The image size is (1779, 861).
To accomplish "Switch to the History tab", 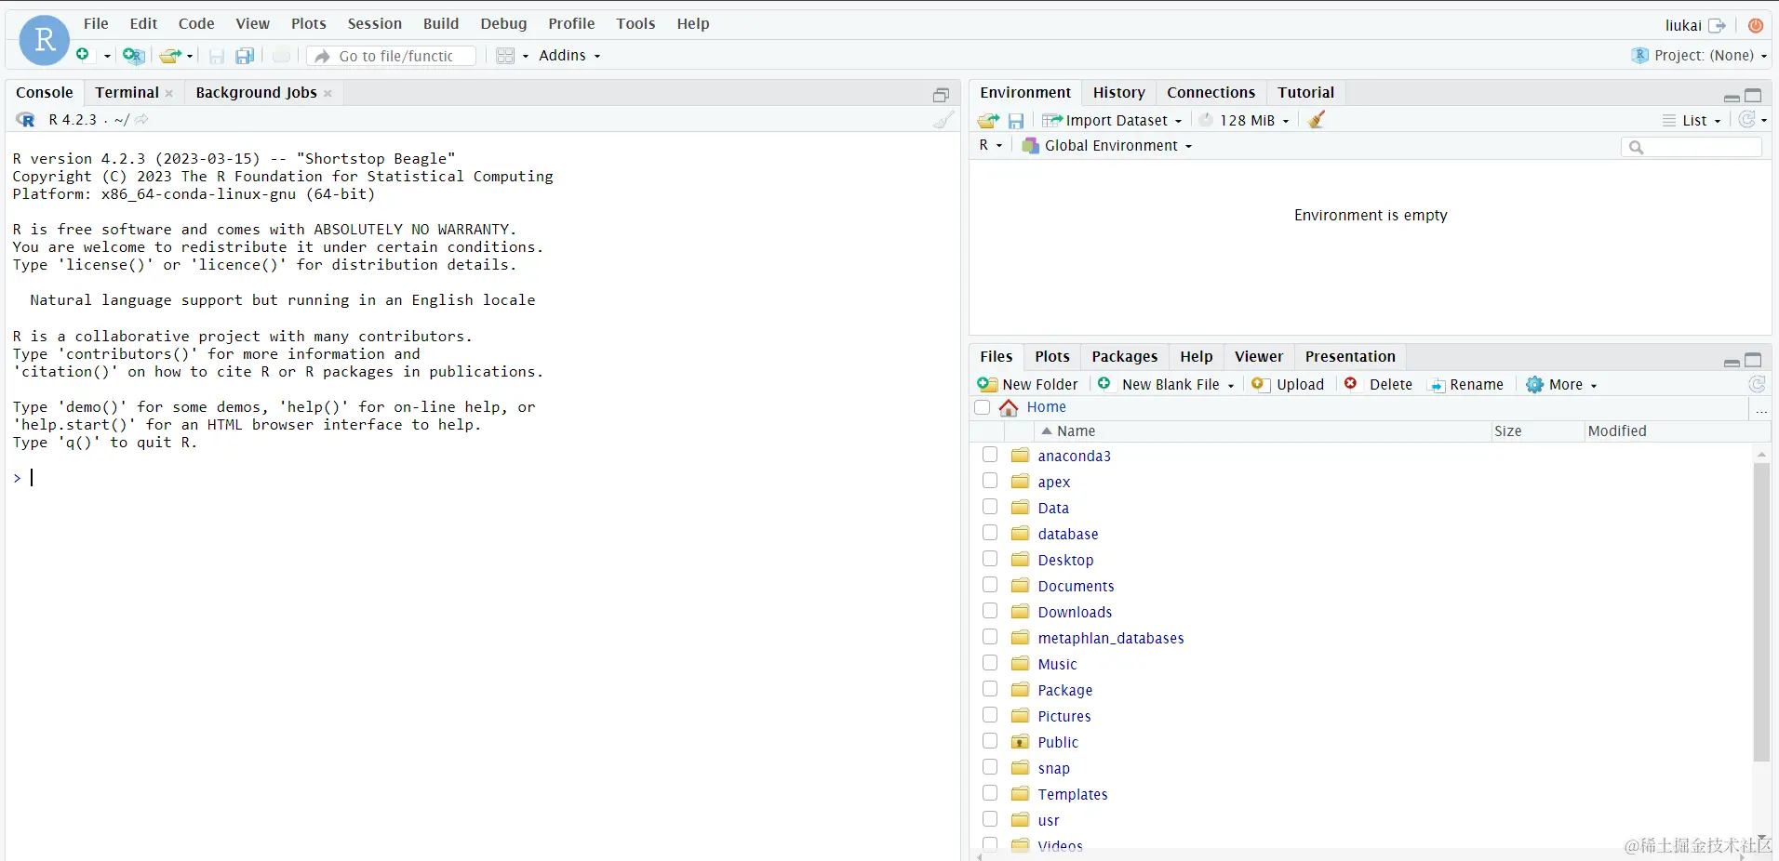I will (x=1119, y=93).
